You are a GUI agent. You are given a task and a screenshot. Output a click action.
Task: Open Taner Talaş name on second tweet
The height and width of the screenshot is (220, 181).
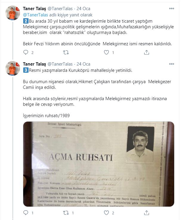coord(35,64)
